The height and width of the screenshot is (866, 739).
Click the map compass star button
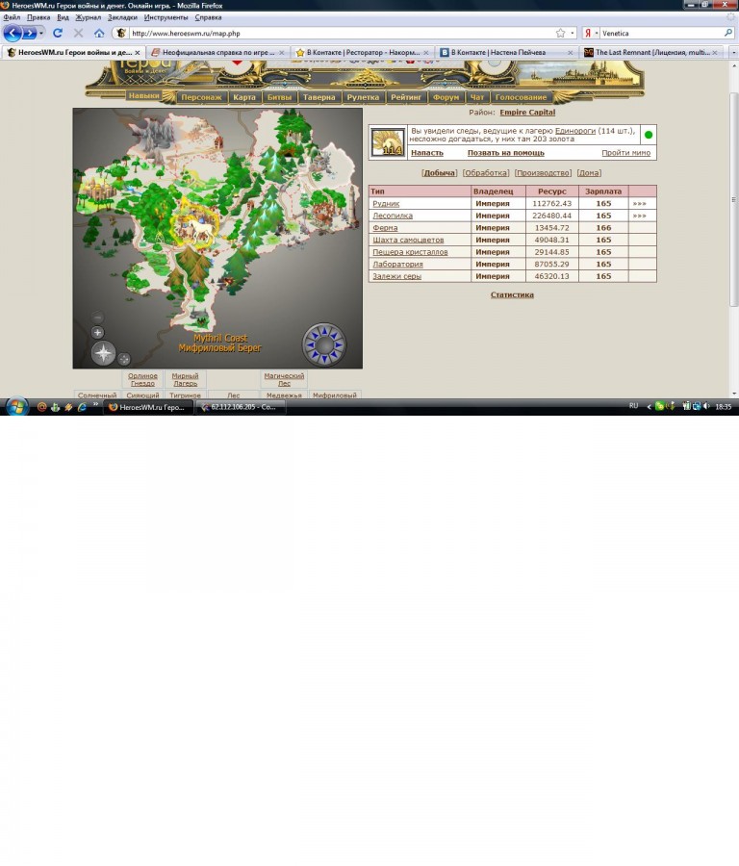coord(103,353)
